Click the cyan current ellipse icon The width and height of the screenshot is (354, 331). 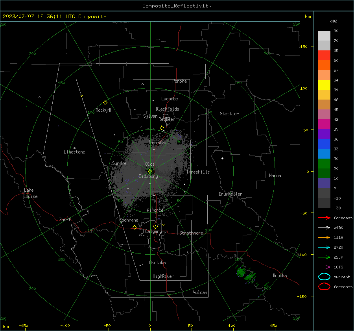tap(324, 277)
